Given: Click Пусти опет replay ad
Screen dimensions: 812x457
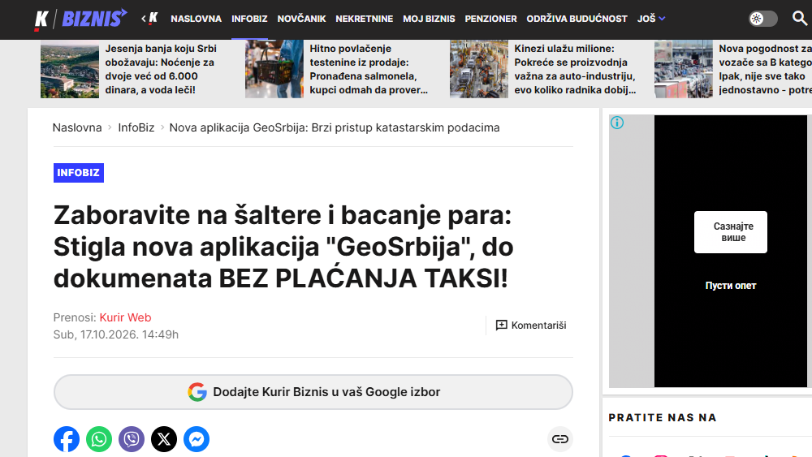Looking at the screenshot, I should [x=730, y=286].
